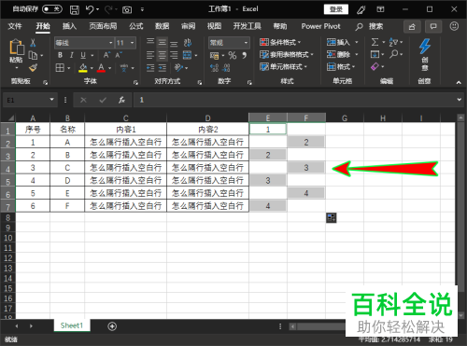Switch to Power Pivot tab
The height and width of the screenshot is (346, 467).
pos(320,26)
